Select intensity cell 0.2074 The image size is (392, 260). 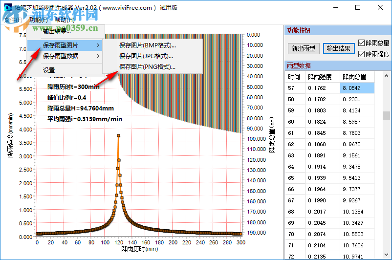point(322,234)
